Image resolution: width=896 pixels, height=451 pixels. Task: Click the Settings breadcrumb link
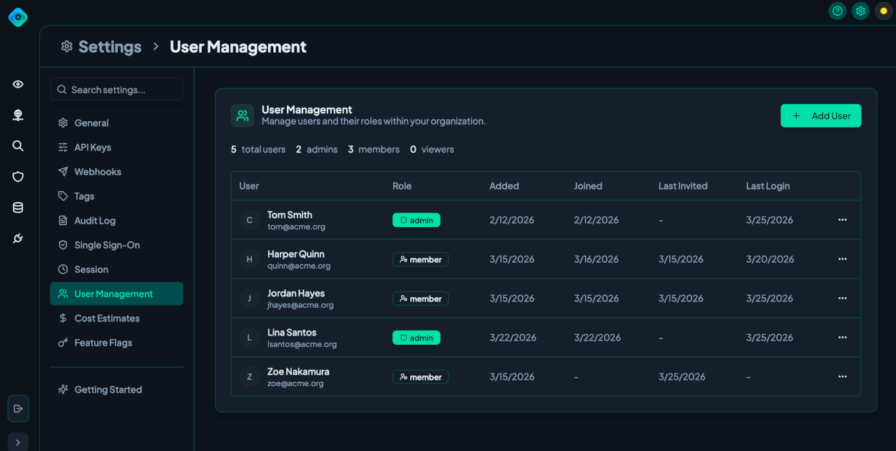click(109, 47)
